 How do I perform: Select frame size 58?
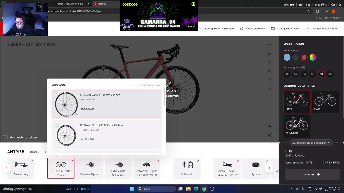321,74
